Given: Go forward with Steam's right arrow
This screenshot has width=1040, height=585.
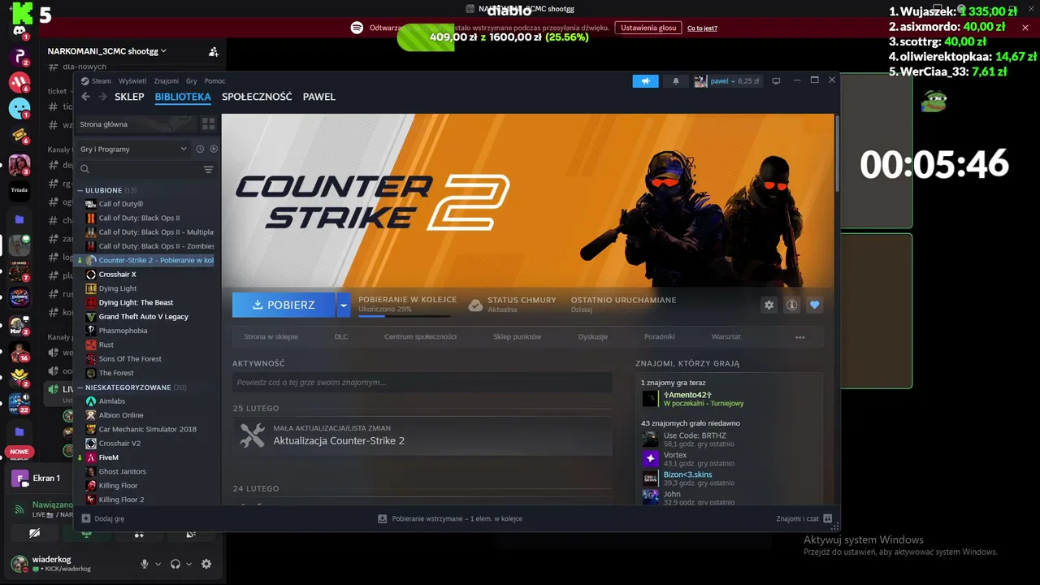Looking at the screenshot, I should pos(102,97).
